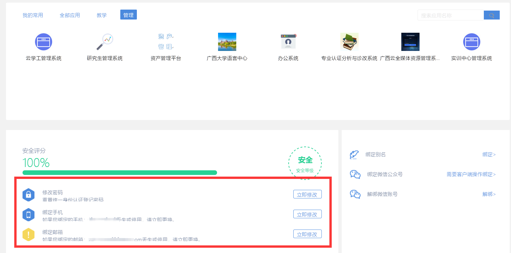Click 解绑> to unbind WeChat account
Screen dimensions: 511x253
pos(489,194)
